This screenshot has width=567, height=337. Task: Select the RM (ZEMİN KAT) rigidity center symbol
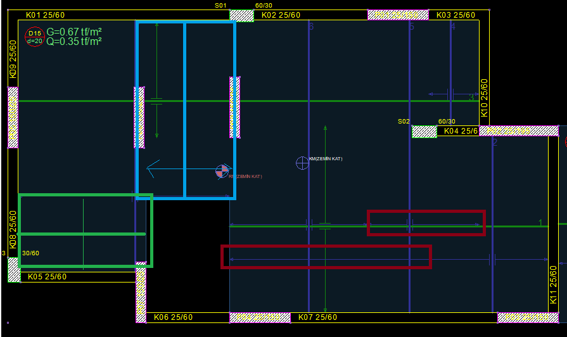[222, 170]
